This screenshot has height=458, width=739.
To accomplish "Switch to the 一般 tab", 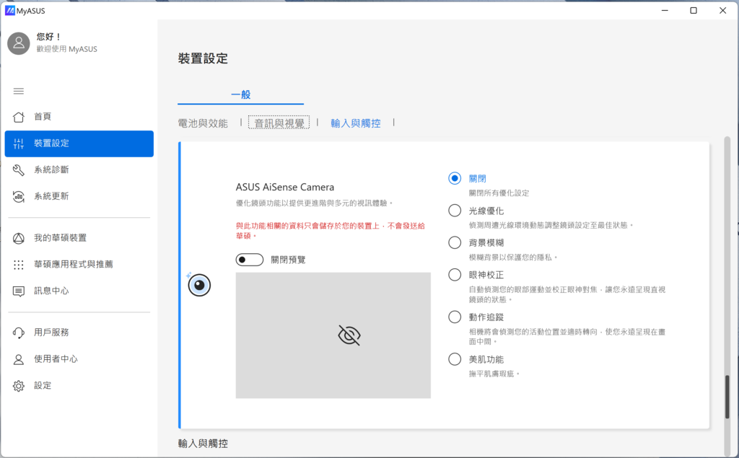I will (x=241, y=94).
